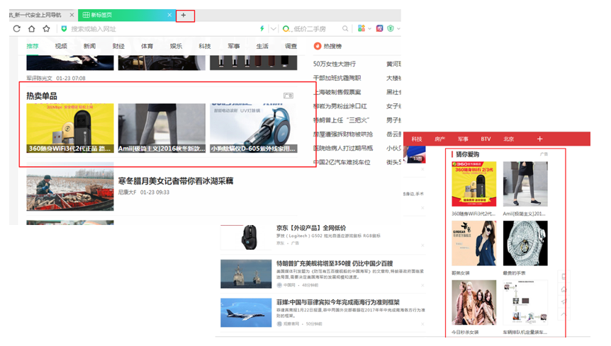The image size is (611, 346).
Task: Click the search magnifier icon
Action: tap(345, 29)
